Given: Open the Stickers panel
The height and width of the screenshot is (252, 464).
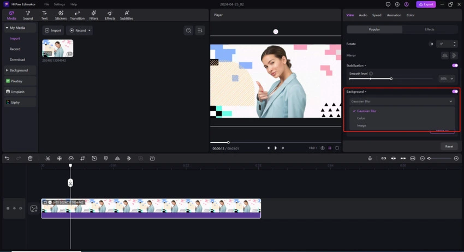Looking at the screenshot, I should [61, 15].
